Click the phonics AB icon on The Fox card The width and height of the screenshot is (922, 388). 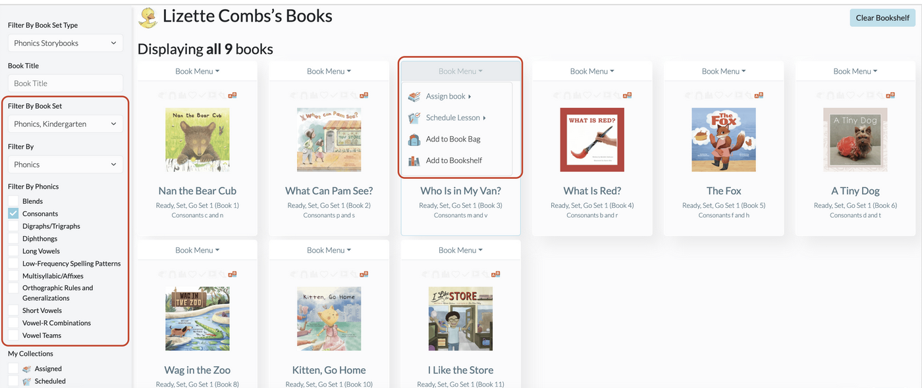click(759, 95)
